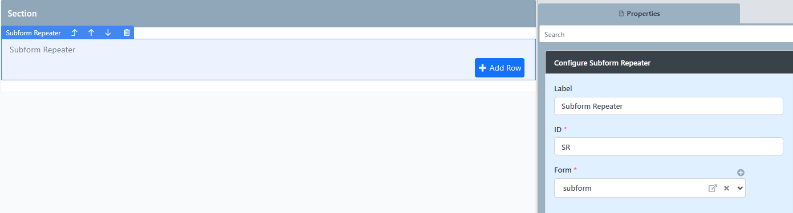Select the Subform Repeater element body
The height and width of the screenshot is (213, 793).
coord(269,59)
